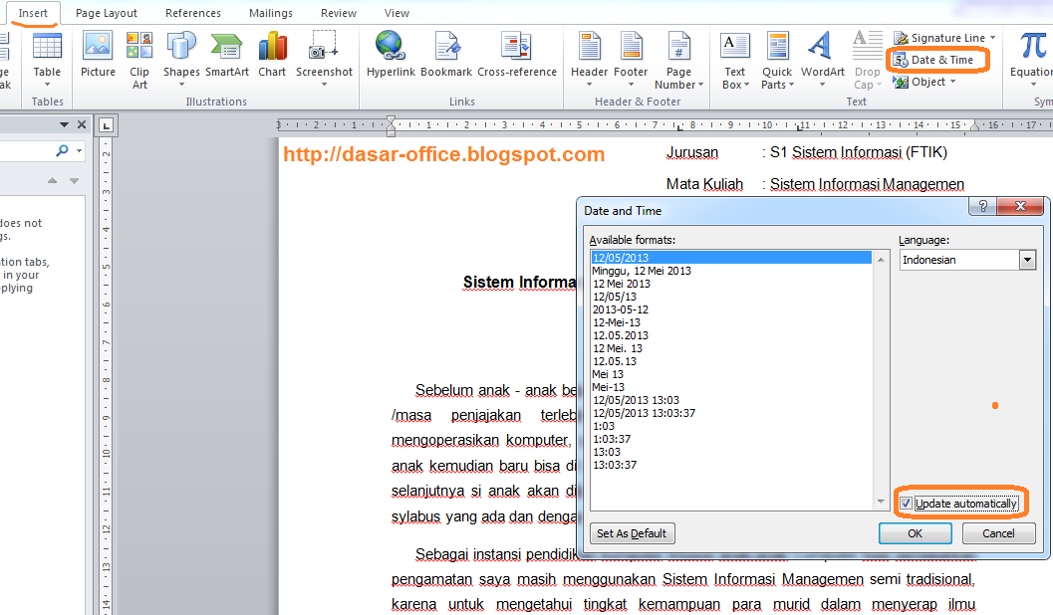Viewport: 1053px width, 615px height.
Task: Switch to the Mailings tab
Action: (x=270, y=12)
